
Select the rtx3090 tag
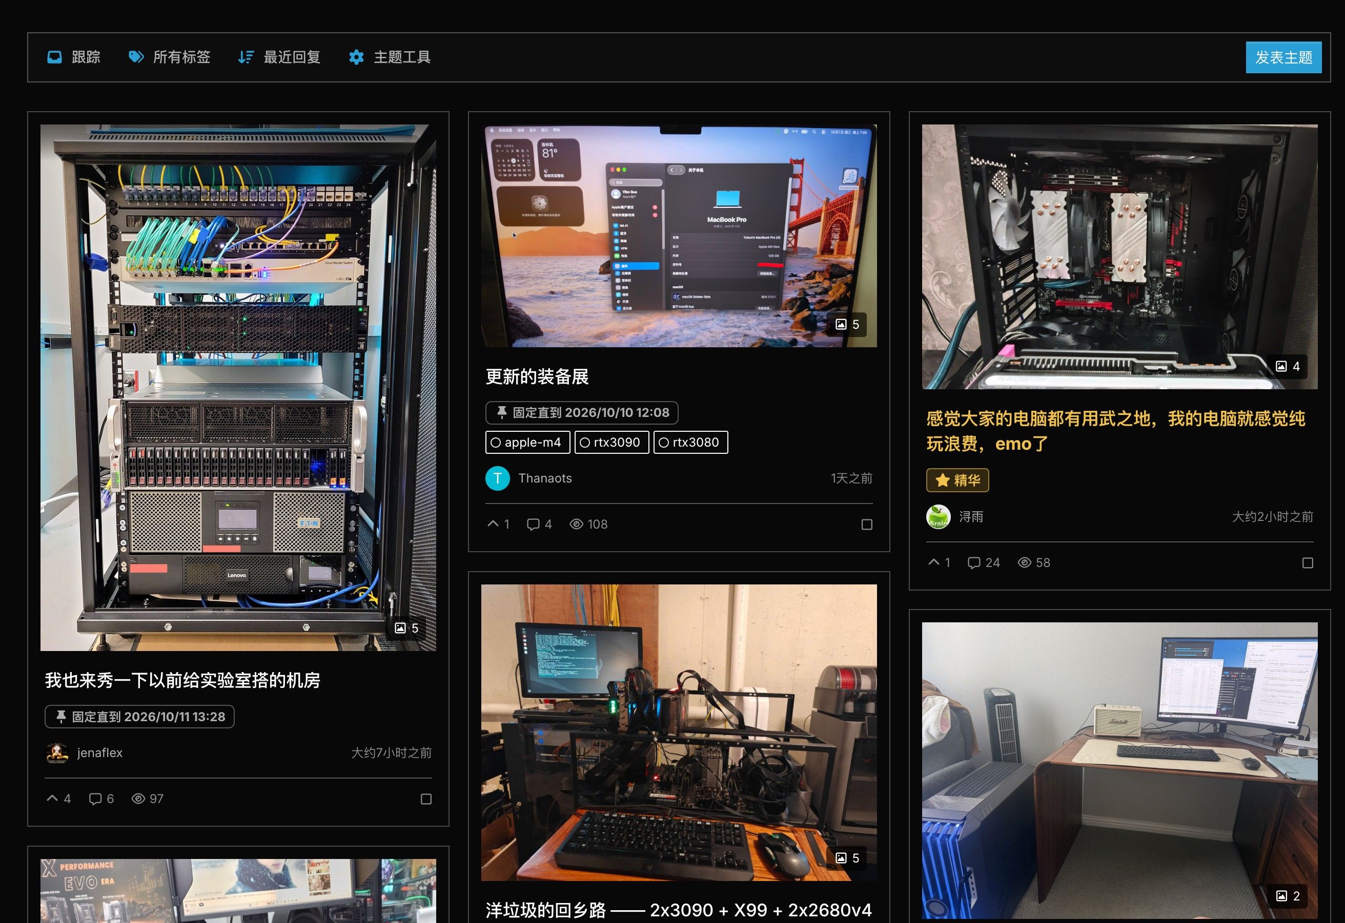[611, 443]
